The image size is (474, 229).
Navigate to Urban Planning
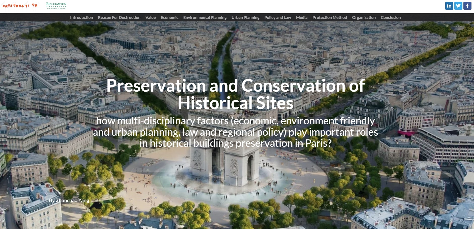tap(245, 17)
